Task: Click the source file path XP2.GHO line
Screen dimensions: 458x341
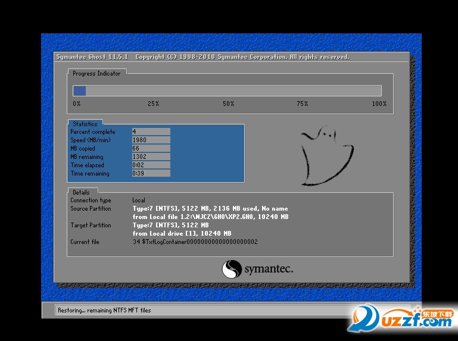Action: 210,217
